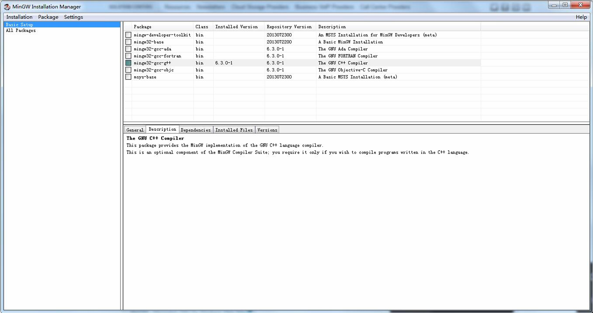The image size is (593, 313).
Task: Toggle checkbox for mingw-developer-toolkit package
Action: tap(128, 35)
